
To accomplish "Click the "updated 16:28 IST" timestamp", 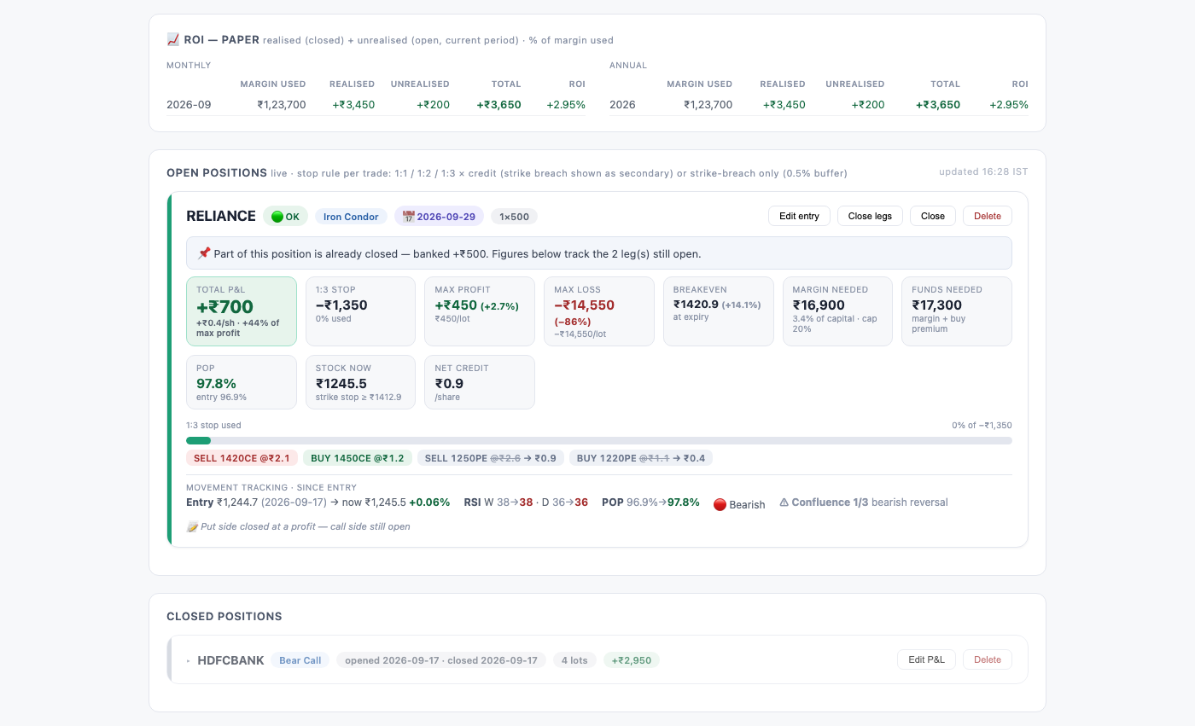I will pos(983,171).
